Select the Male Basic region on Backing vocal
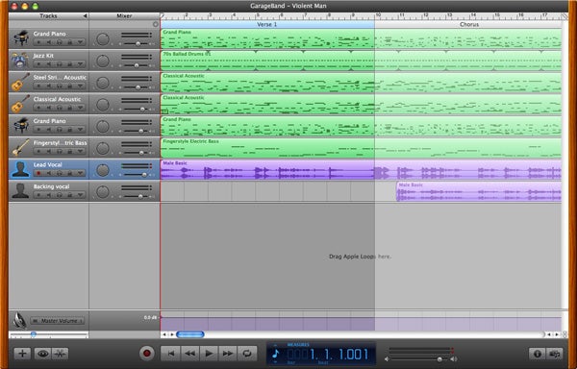This screenshot has width=577, height=369. (x=479, y=191)
